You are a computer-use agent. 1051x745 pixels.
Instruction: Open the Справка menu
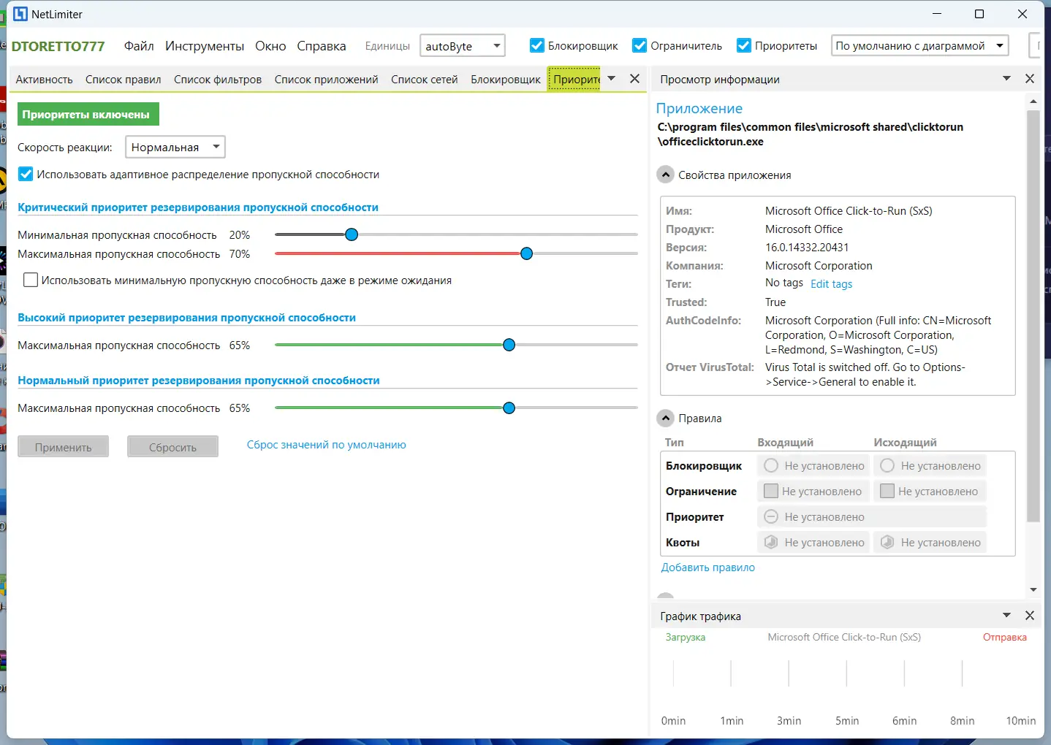point(322,46)
